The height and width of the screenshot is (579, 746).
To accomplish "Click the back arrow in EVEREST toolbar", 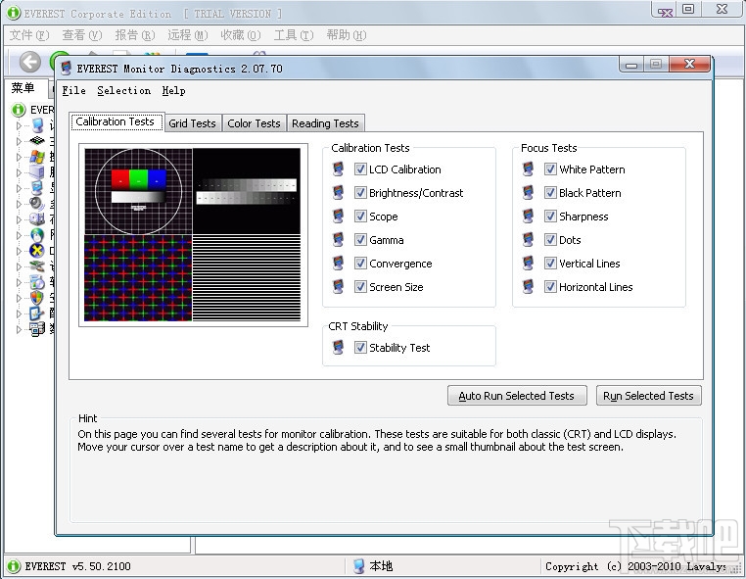I will tap(30, 62).
